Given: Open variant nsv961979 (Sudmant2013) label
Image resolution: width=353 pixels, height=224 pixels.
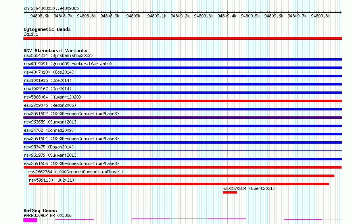Looking at the screenshot, I should [51, 155].
